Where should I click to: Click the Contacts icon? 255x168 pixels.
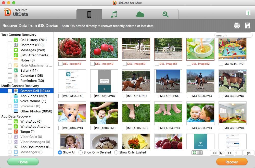16,45
